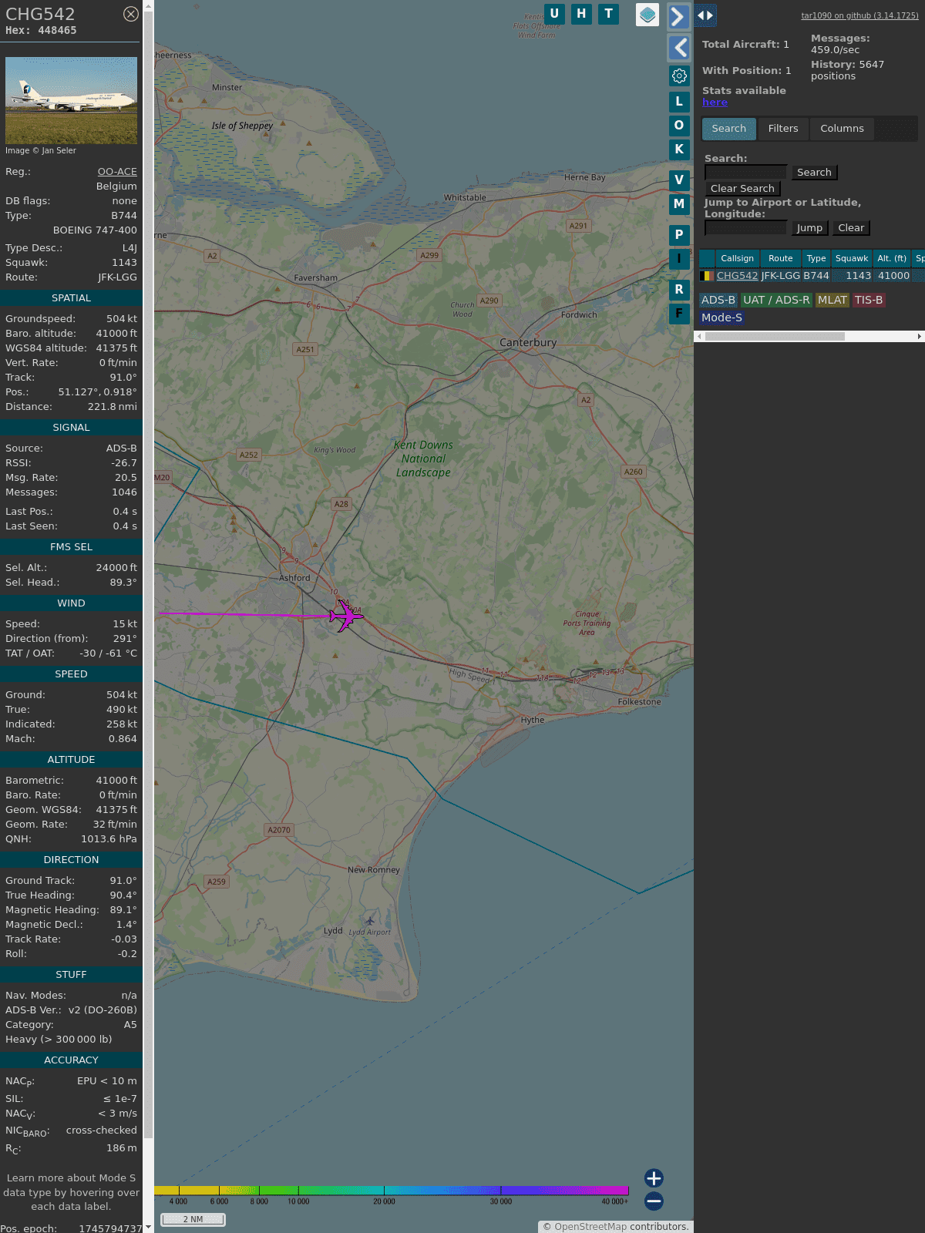Click the OpenStreetMap attribution link
Image resolution: width=925 pixels, height=1233 pixels.
590,1226
